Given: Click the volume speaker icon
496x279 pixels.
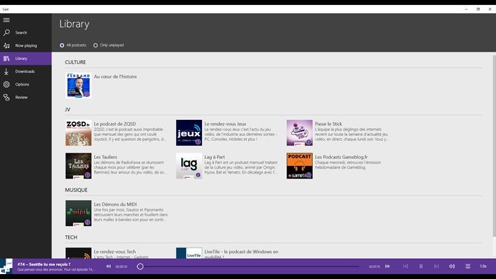Looking at the screenshot, I should [x=452, y=266].
